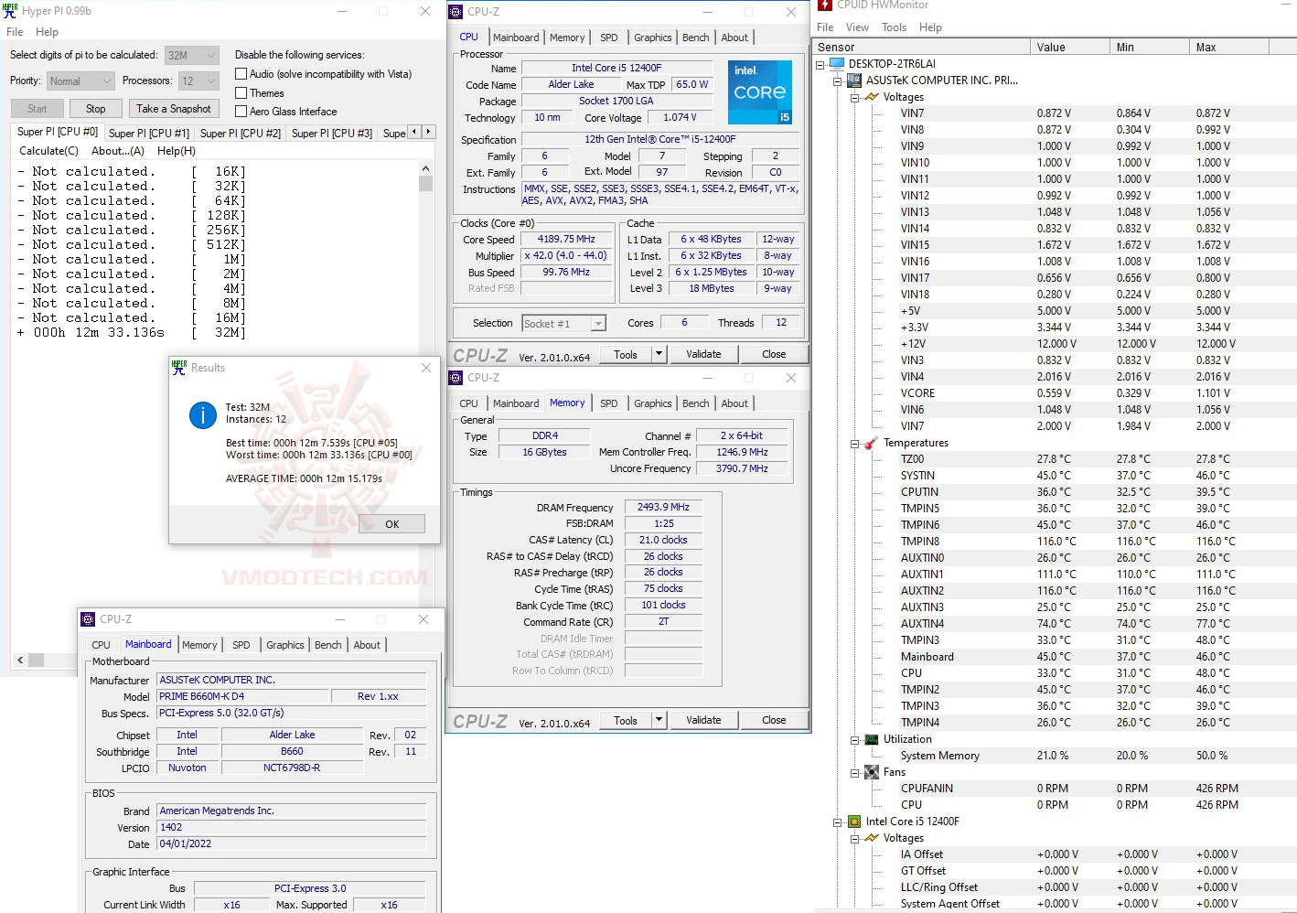Click the Hyper PI title bar icon
The image size is (1297, 913).
[9, 10]
